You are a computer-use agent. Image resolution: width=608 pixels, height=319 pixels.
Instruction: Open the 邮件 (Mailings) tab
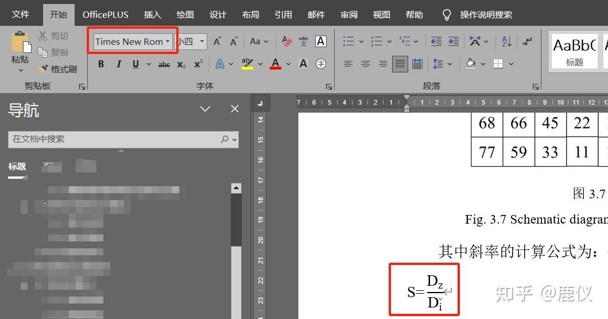pos(316,14)
